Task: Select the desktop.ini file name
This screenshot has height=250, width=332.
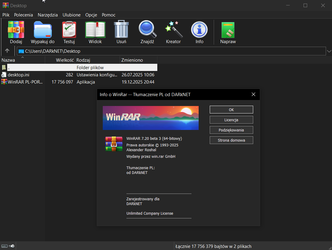Action: (x=19, y=75)
